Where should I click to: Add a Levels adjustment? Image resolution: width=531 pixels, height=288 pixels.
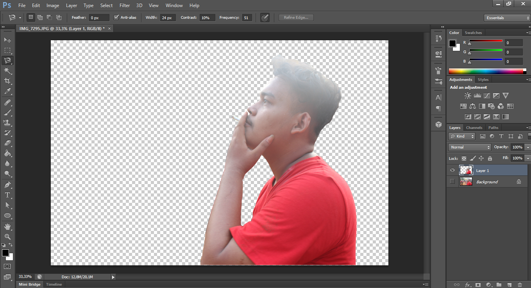(x=477, y=95)
